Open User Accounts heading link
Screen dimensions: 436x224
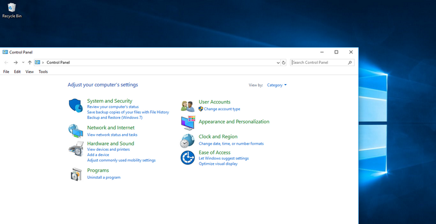point(215,102)
